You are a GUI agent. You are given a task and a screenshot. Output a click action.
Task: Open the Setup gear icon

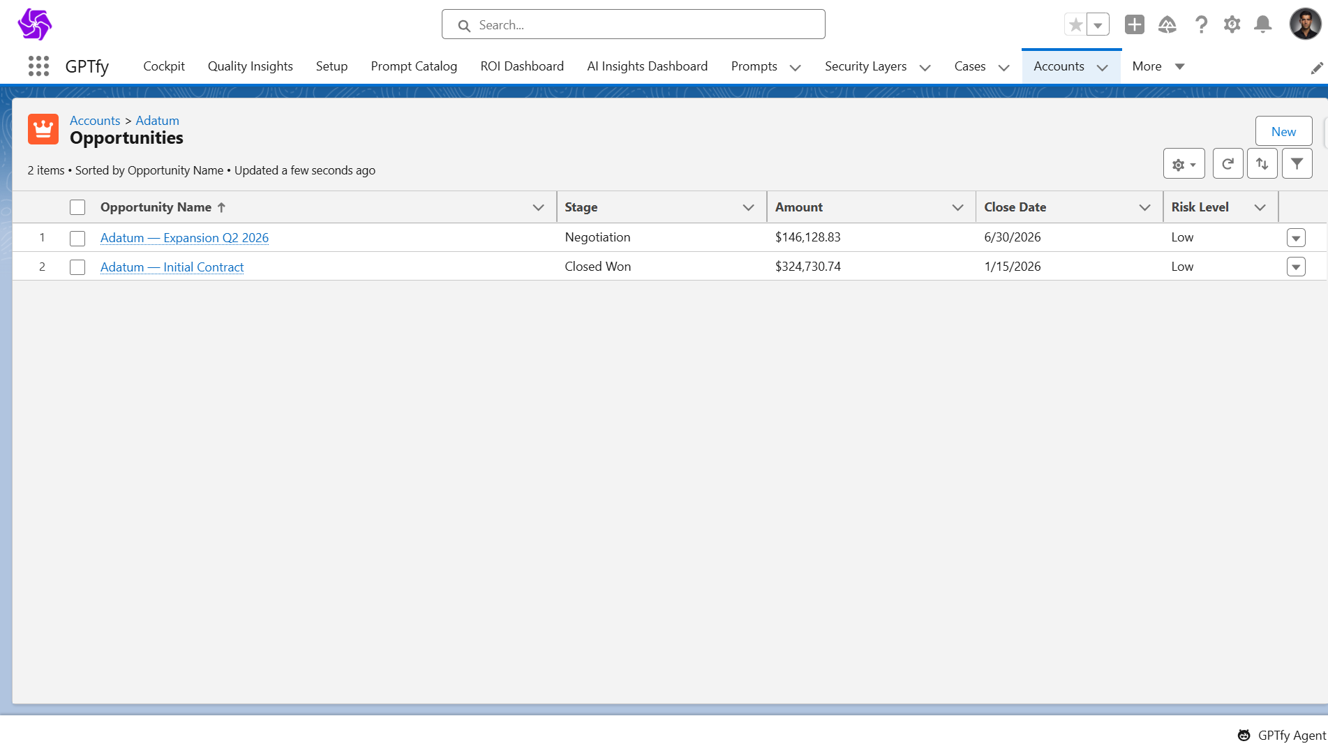click(x=1232, y=24)
